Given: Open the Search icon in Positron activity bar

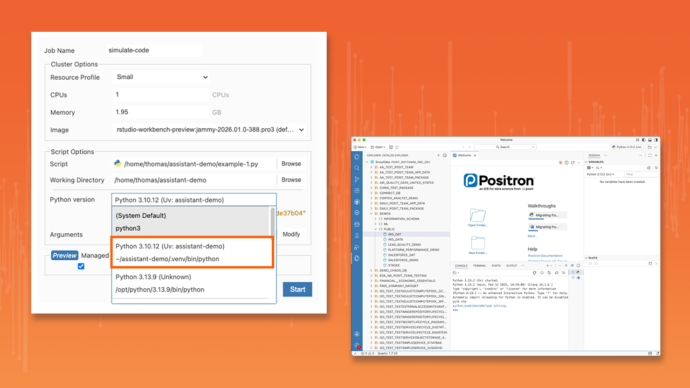Looking at the screenshot, I should click(x=357, y=168).
